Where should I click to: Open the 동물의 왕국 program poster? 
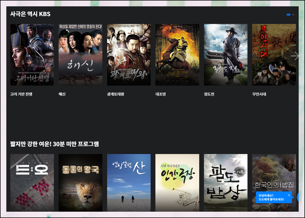coord(80,183)
